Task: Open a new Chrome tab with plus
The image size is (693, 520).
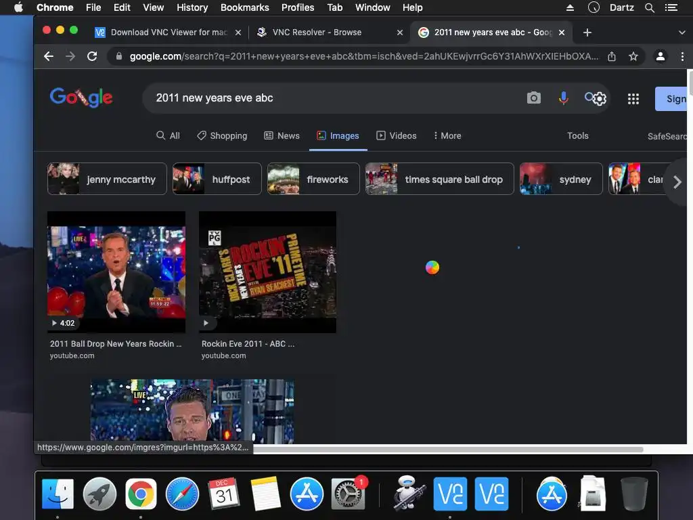Action: coord(587,32)
